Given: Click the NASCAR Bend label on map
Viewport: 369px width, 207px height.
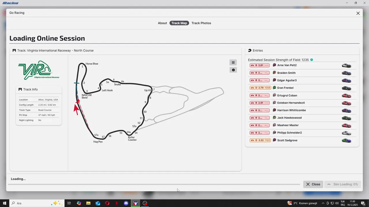Looking at the screenshot, I should [86, 96].
